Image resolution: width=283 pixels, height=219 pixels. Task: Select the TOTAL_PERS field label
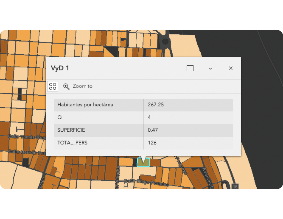tap(73, 143)
